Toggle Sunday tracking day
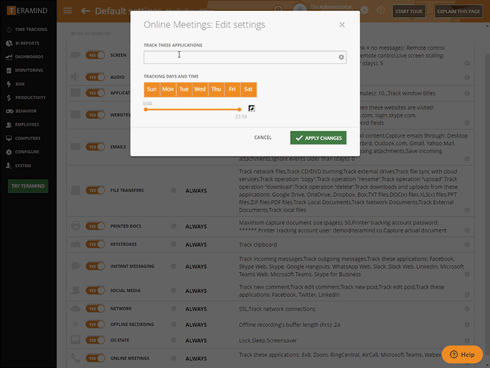 (x=151, y=89)
